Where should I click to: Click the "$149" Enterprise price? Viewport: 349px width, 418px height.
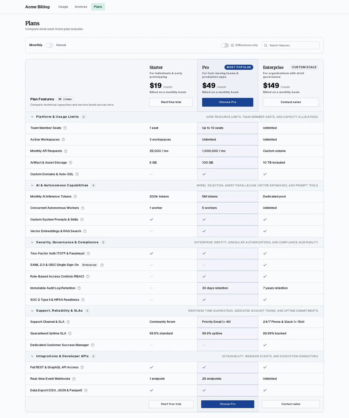click(271, 85)
